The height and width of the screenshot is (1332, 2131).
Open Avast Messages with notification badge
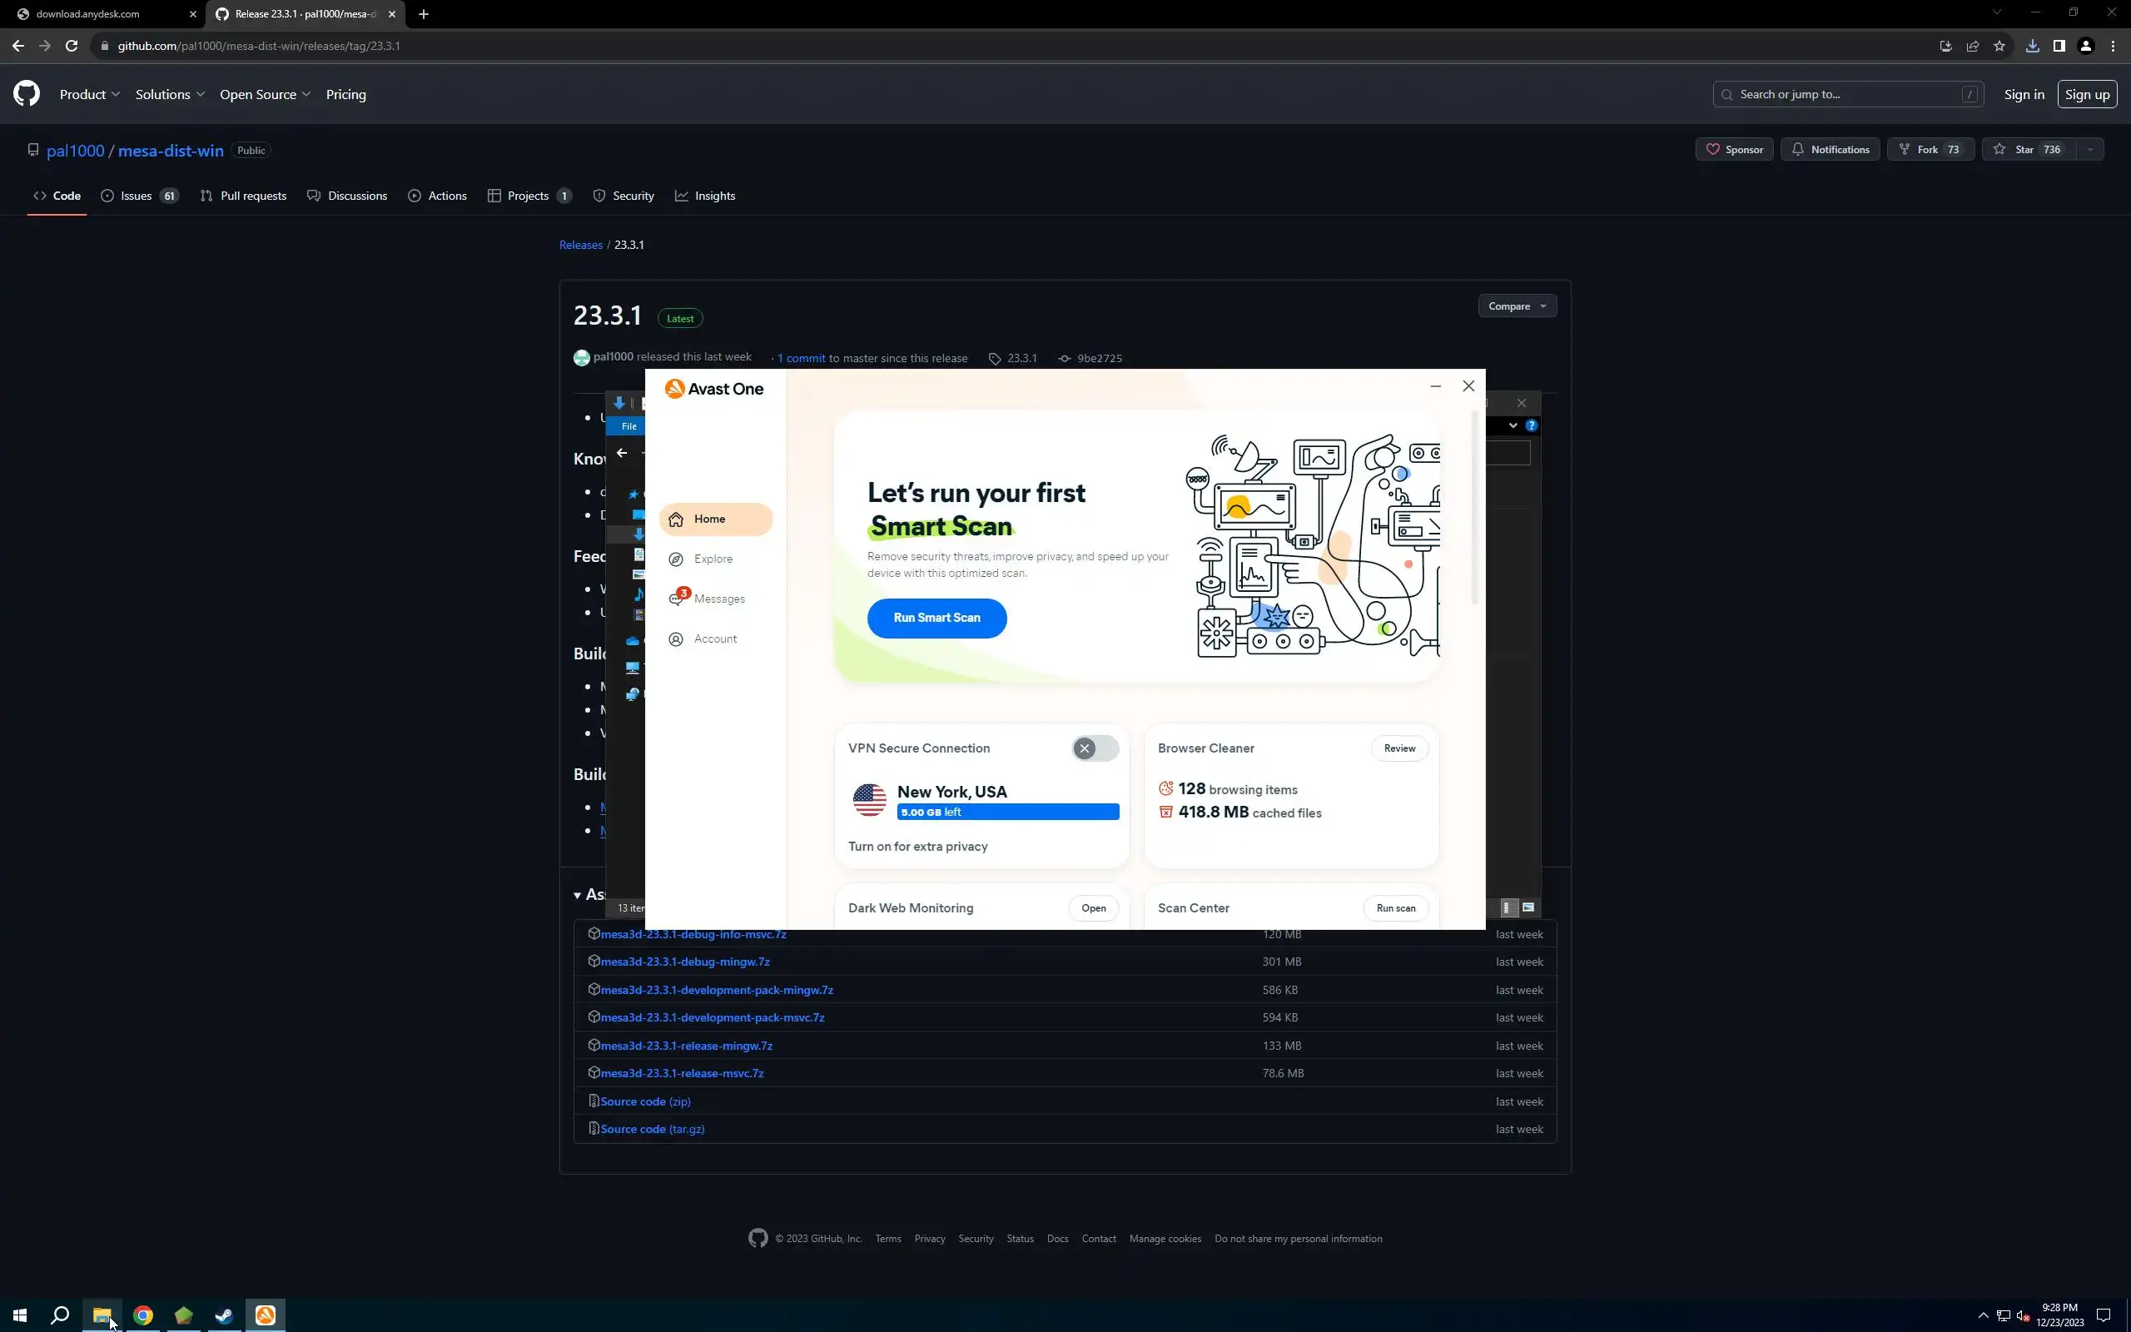(x=718, y=599)
